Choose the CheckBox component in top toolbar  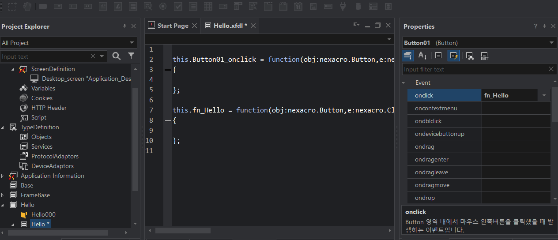(x=178, y=7)
